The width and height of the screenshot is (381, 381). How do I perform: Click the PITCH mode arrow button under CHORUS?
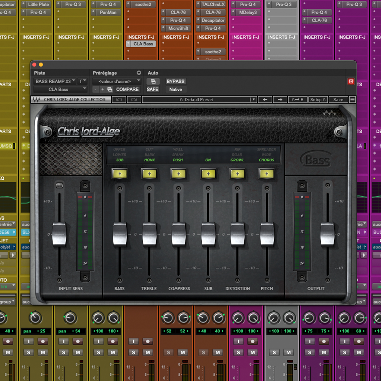267,174
